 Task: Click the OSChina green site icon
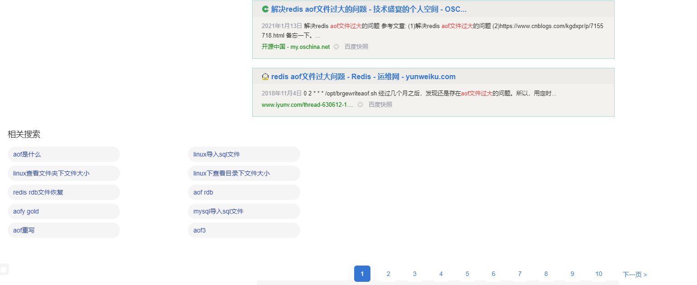click(x=265, y=9)
